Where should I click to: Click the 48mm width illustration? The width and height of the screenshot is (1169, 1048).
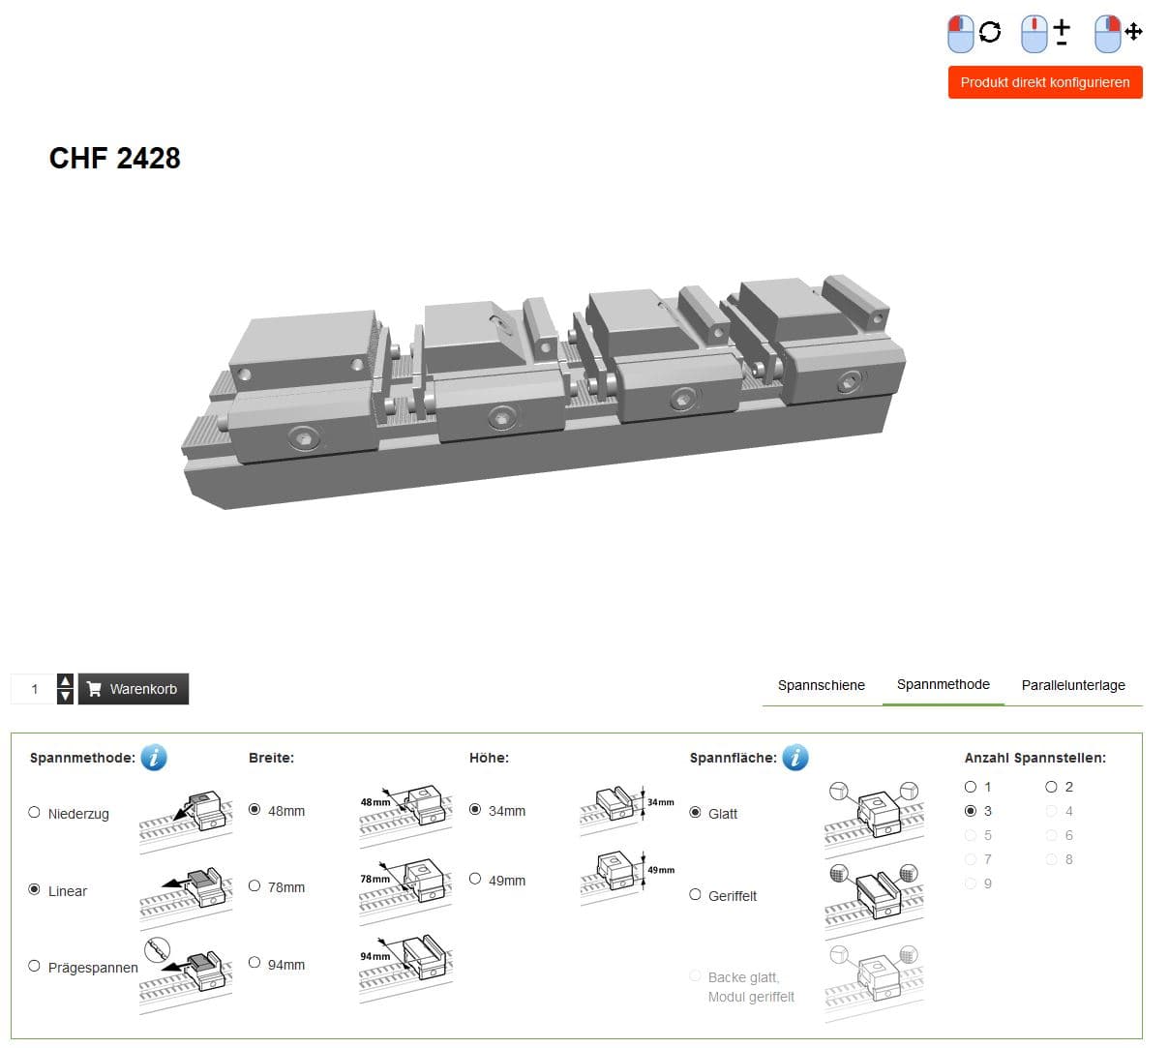pos(405,815)
